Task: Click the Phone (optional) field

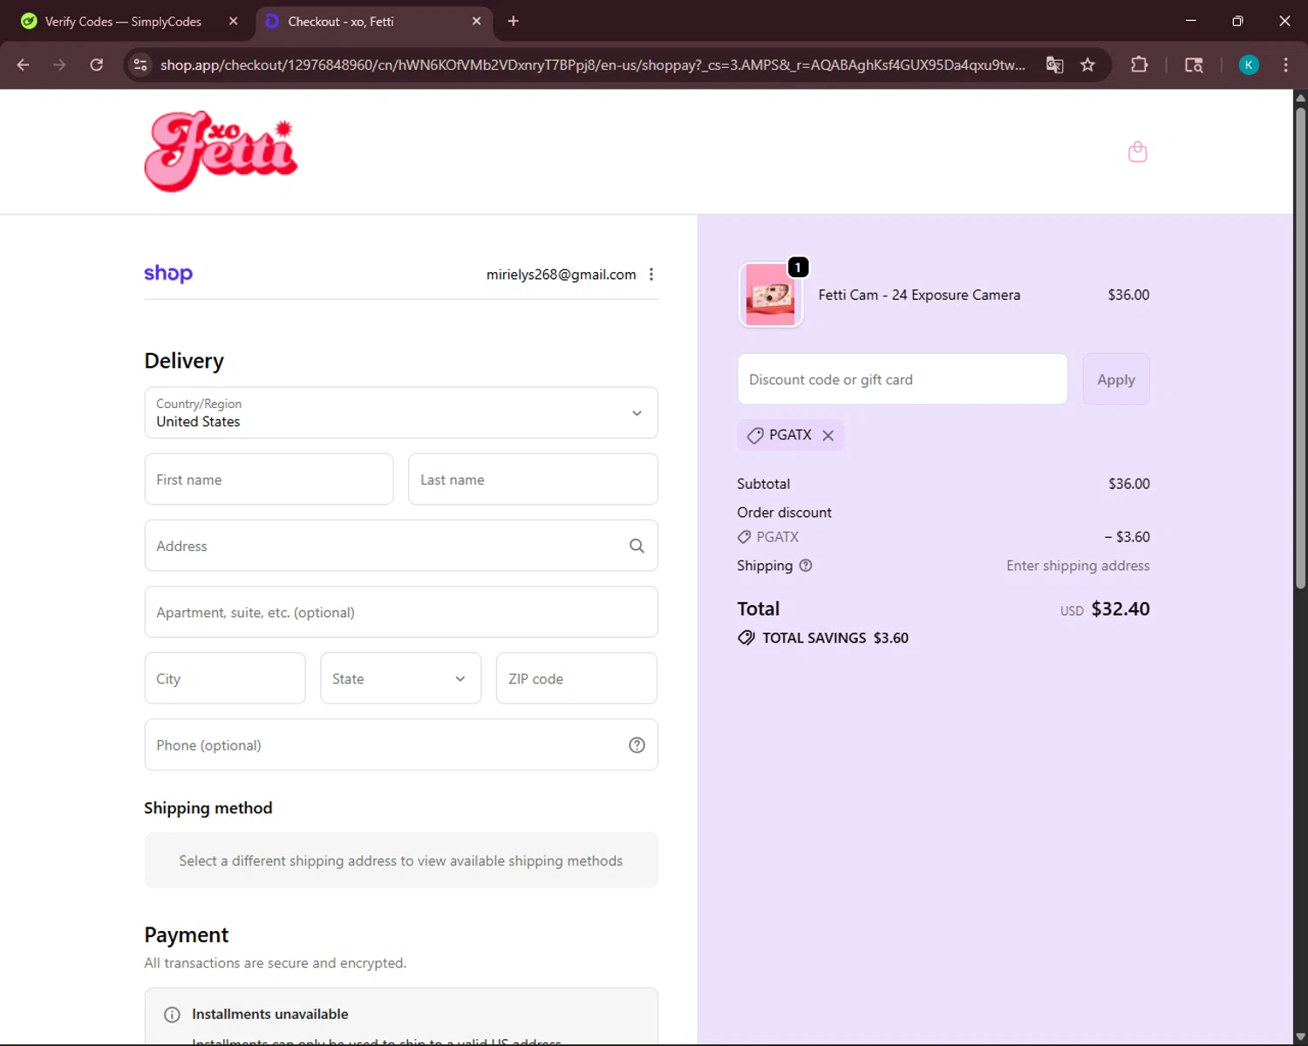Action: 401,744
